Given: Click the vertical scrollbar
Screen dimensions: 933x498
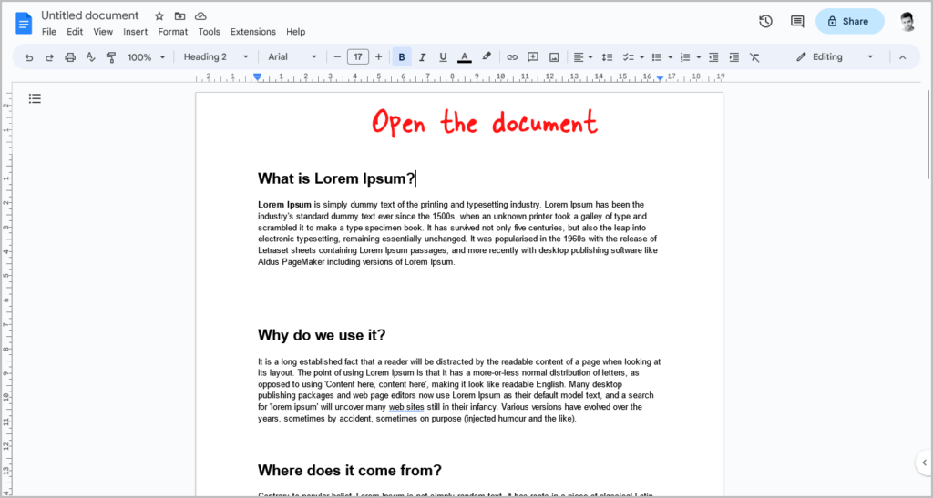Looking at the screenshot, I should 928,134.
